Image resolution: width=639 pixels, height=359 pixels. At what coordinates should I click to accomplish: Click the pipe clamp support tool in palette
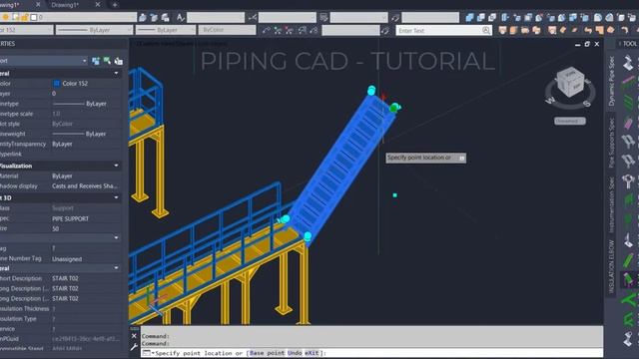point(628,180)
